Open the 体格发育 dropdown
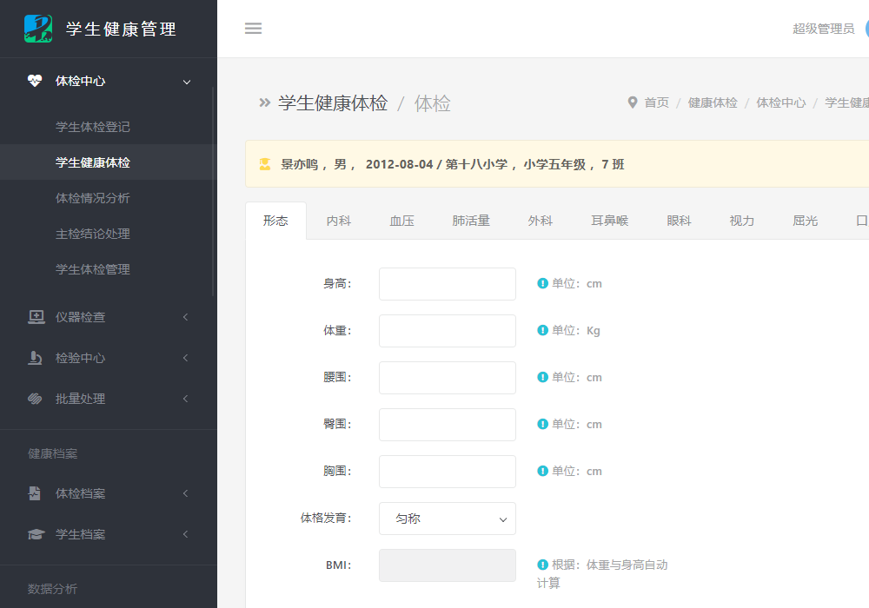869x608 pixels. pos(447,519)
